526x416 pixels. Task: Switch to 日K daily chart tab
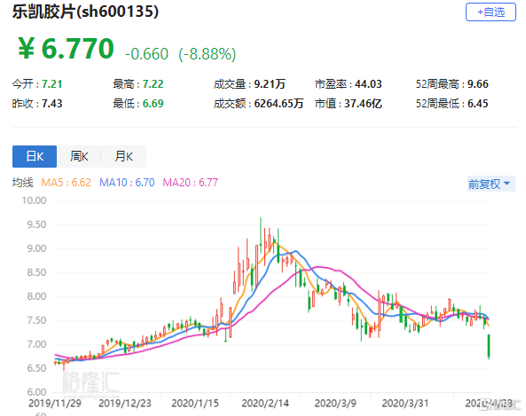(x=35, y=156)
